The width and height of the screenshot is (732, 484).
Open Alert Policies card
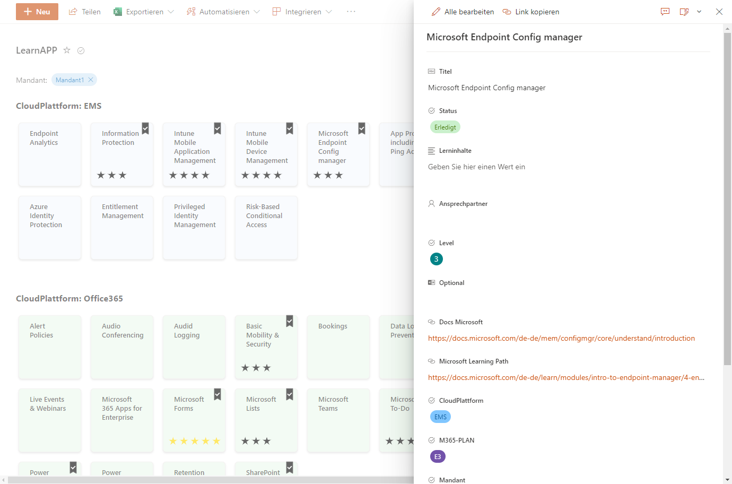coord(50,347)
